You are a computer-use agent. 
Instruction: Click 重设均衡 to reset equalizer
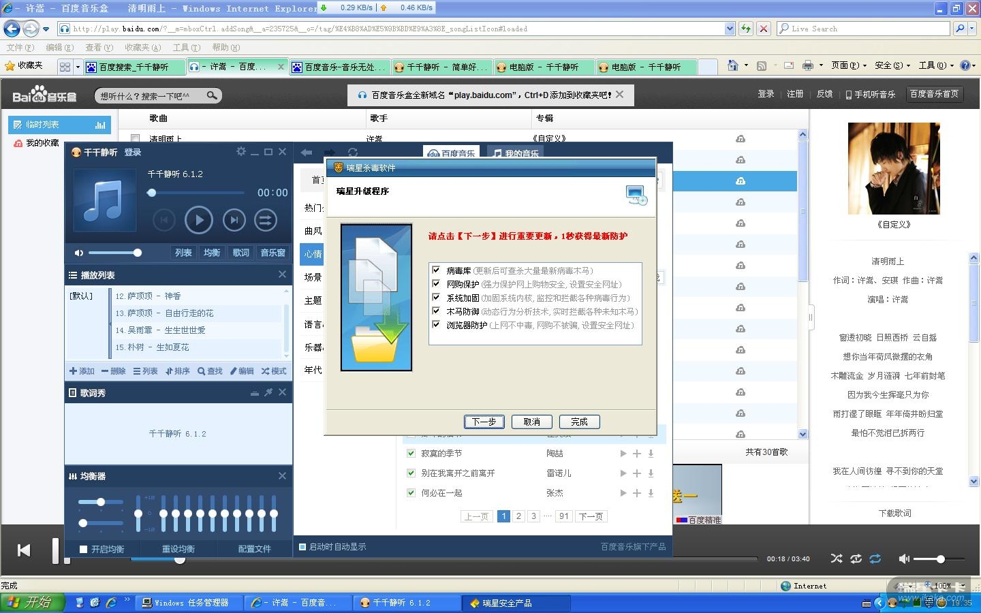click(178, 549)
